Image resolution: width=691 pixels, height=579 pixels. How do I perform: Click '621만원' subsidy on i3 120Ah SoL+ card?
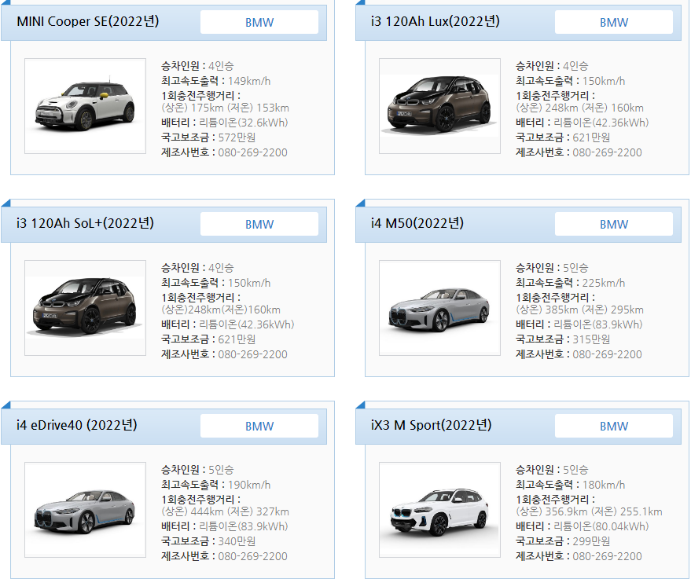237,339
